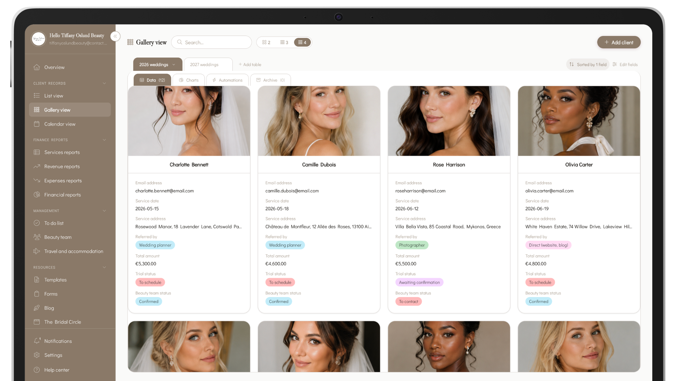Collapse the Client Records section
This screenshot has height=381, width=677.
104,83
